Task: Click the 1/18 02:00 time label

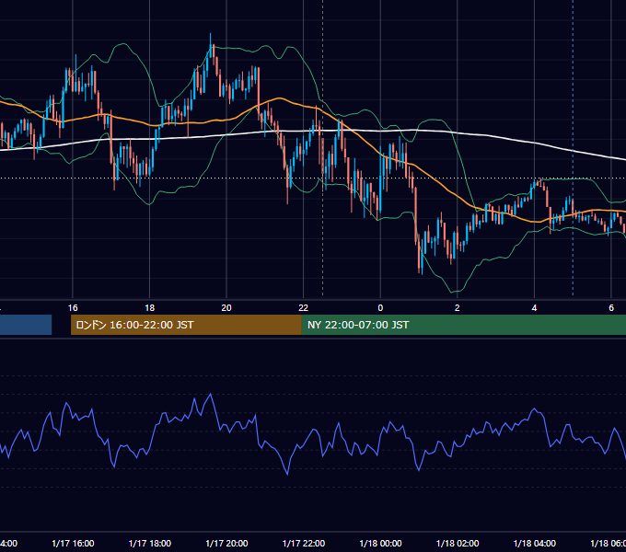Action: pyautogui.click(x=458, y=543)
